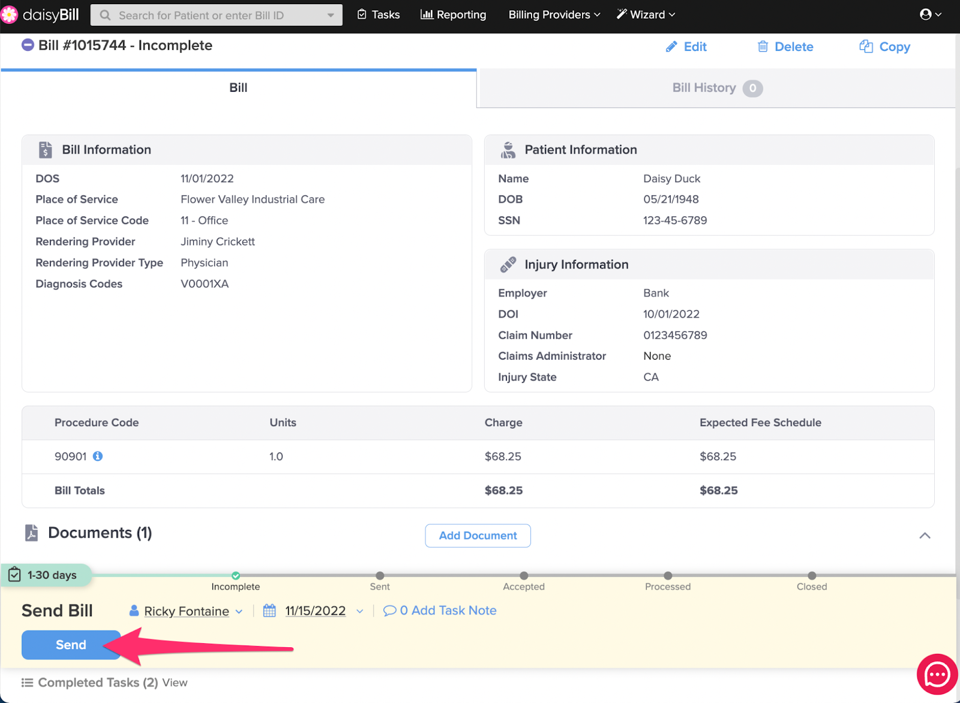The width and height of the screenshot is (960, 703).
Task: Click the info icon next to 90901
Action: 98,456
